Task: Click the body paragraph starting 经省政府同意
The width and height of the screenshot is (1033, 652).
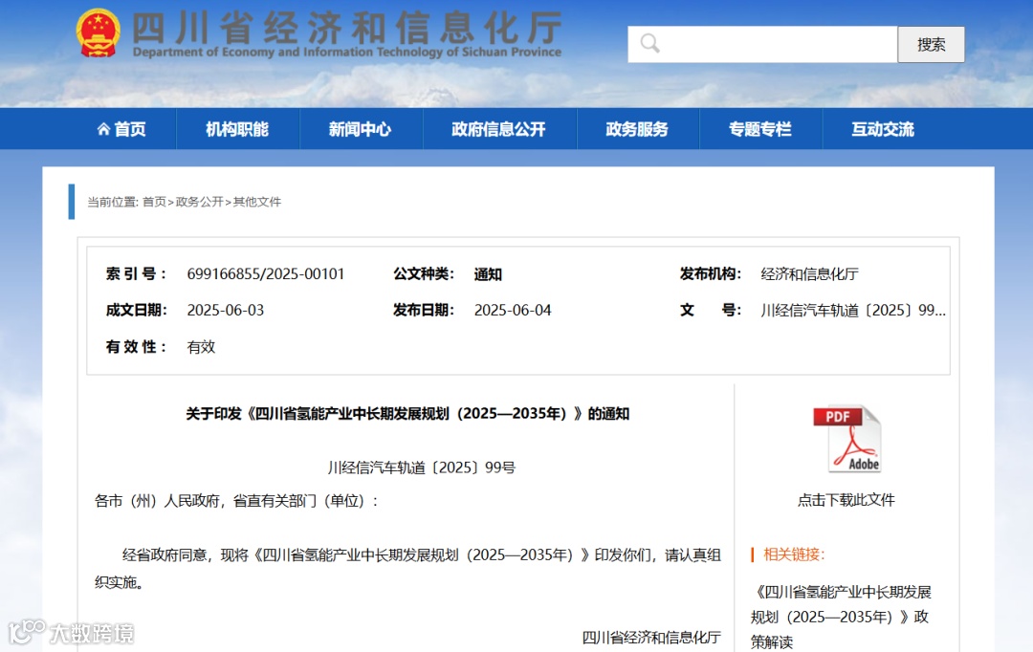Action: [407, 569]
